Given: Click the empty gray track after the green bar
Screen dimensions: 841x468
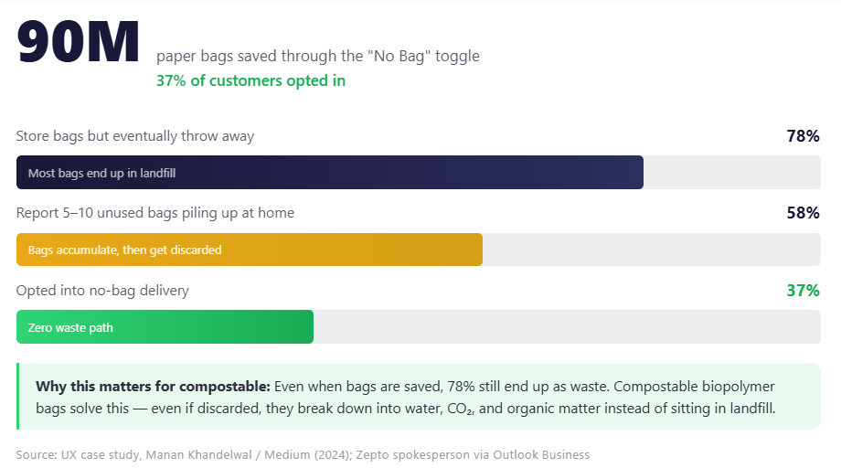Looking at the screenshot, I should (x=567, y=327).
